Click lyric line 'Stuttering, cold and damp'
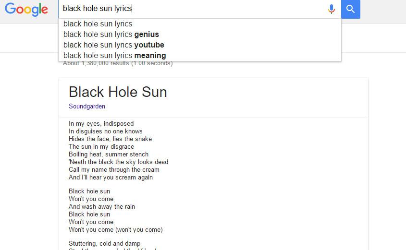Image resolution: width=406 pixels, height=250 pixels. (105, 244)
